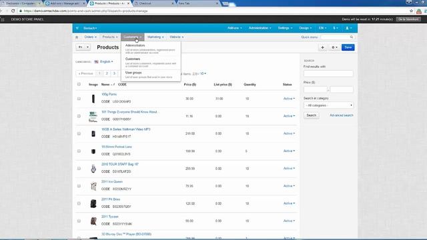The image size is (427, 240).
Task: Open the Marketing menu
Action: [x=155, y=37]
